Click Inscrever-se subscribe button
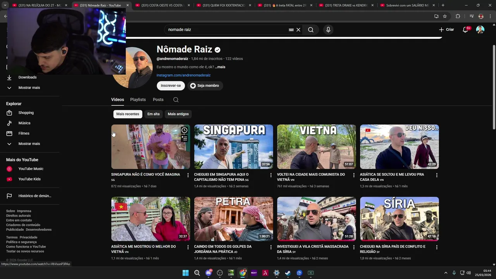 pos(171,86)
